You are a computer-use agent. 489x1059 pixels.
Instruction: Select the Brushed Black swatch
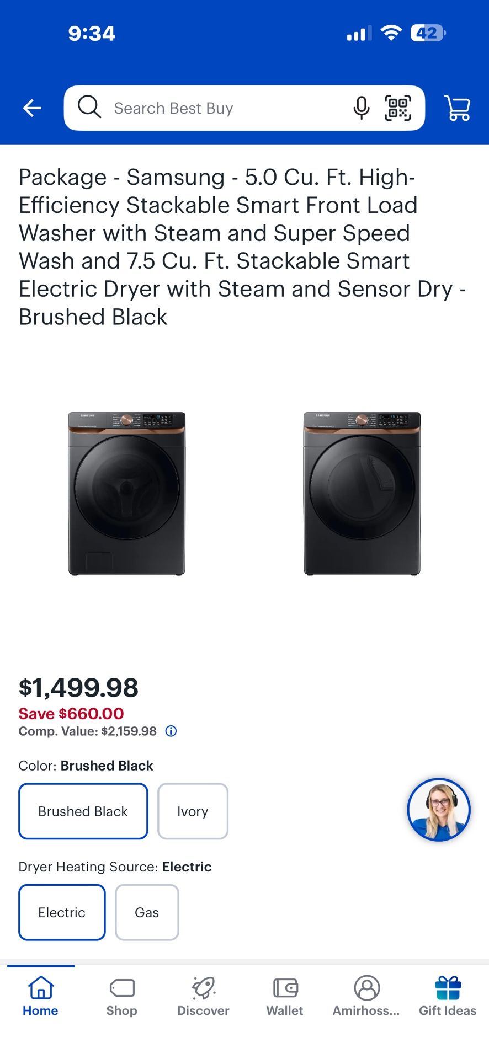[83, 811]
